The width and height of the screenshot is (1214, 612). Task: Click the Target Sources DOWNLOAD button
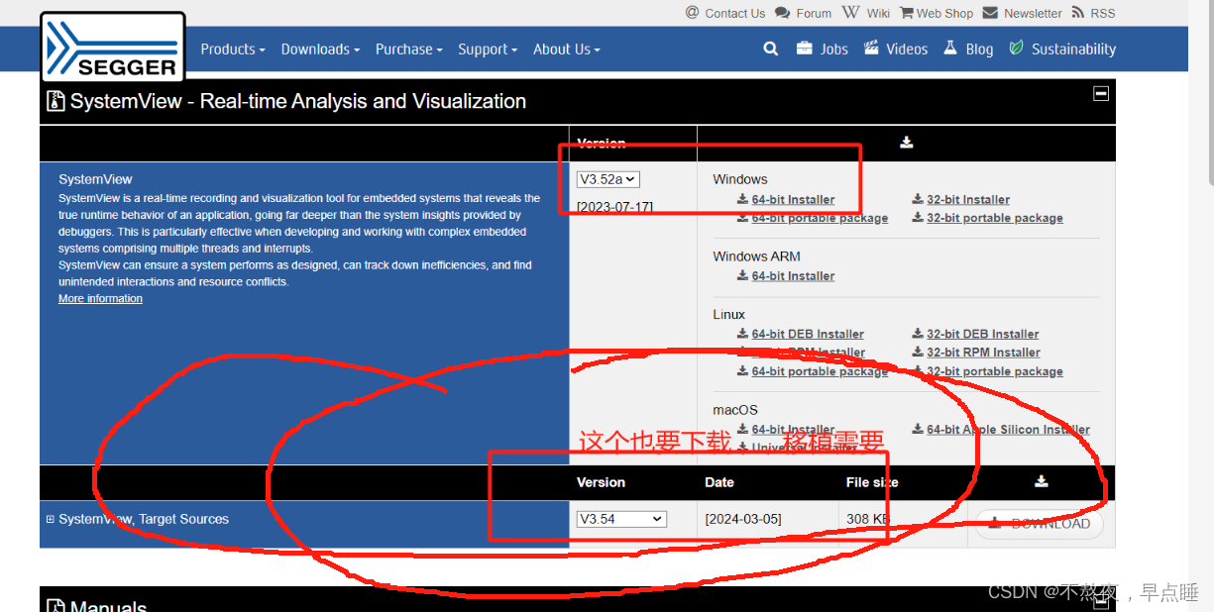(1040, 524)
